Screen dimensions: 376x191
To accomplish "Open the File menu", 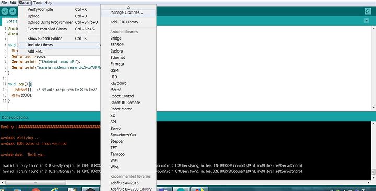I will pos(4,3).
